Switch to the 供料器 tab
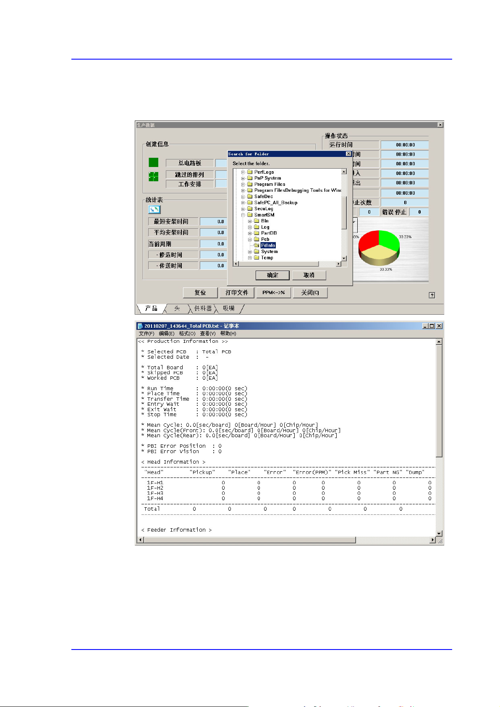 point(203,308)
